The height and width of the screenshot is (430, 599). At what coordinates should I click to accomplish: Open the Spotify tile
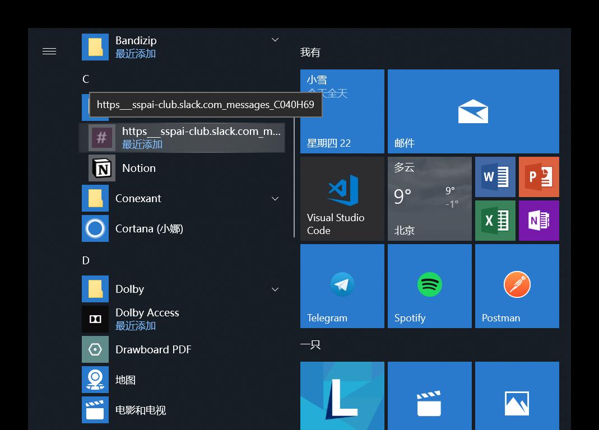(x=430, y=286)
